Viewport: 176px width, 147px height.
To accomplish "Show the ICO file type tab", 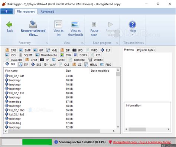I will pos(10,55).
